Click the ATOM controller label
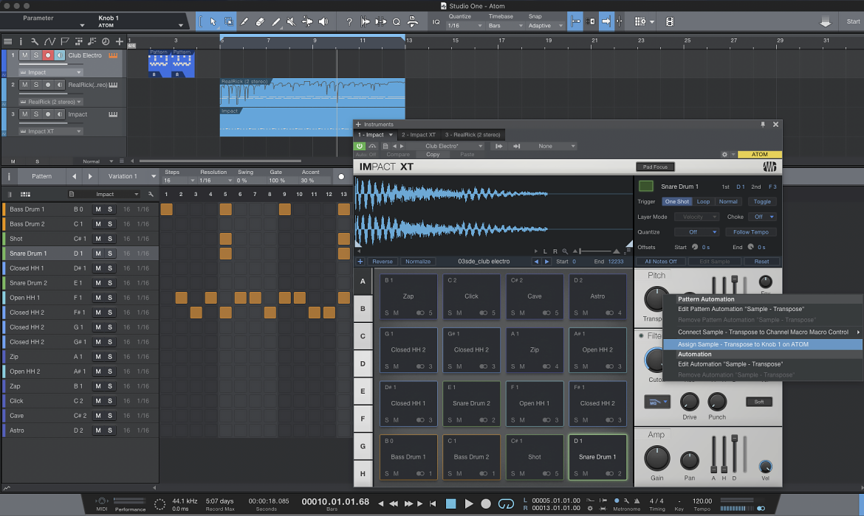 tap(759, 155)
